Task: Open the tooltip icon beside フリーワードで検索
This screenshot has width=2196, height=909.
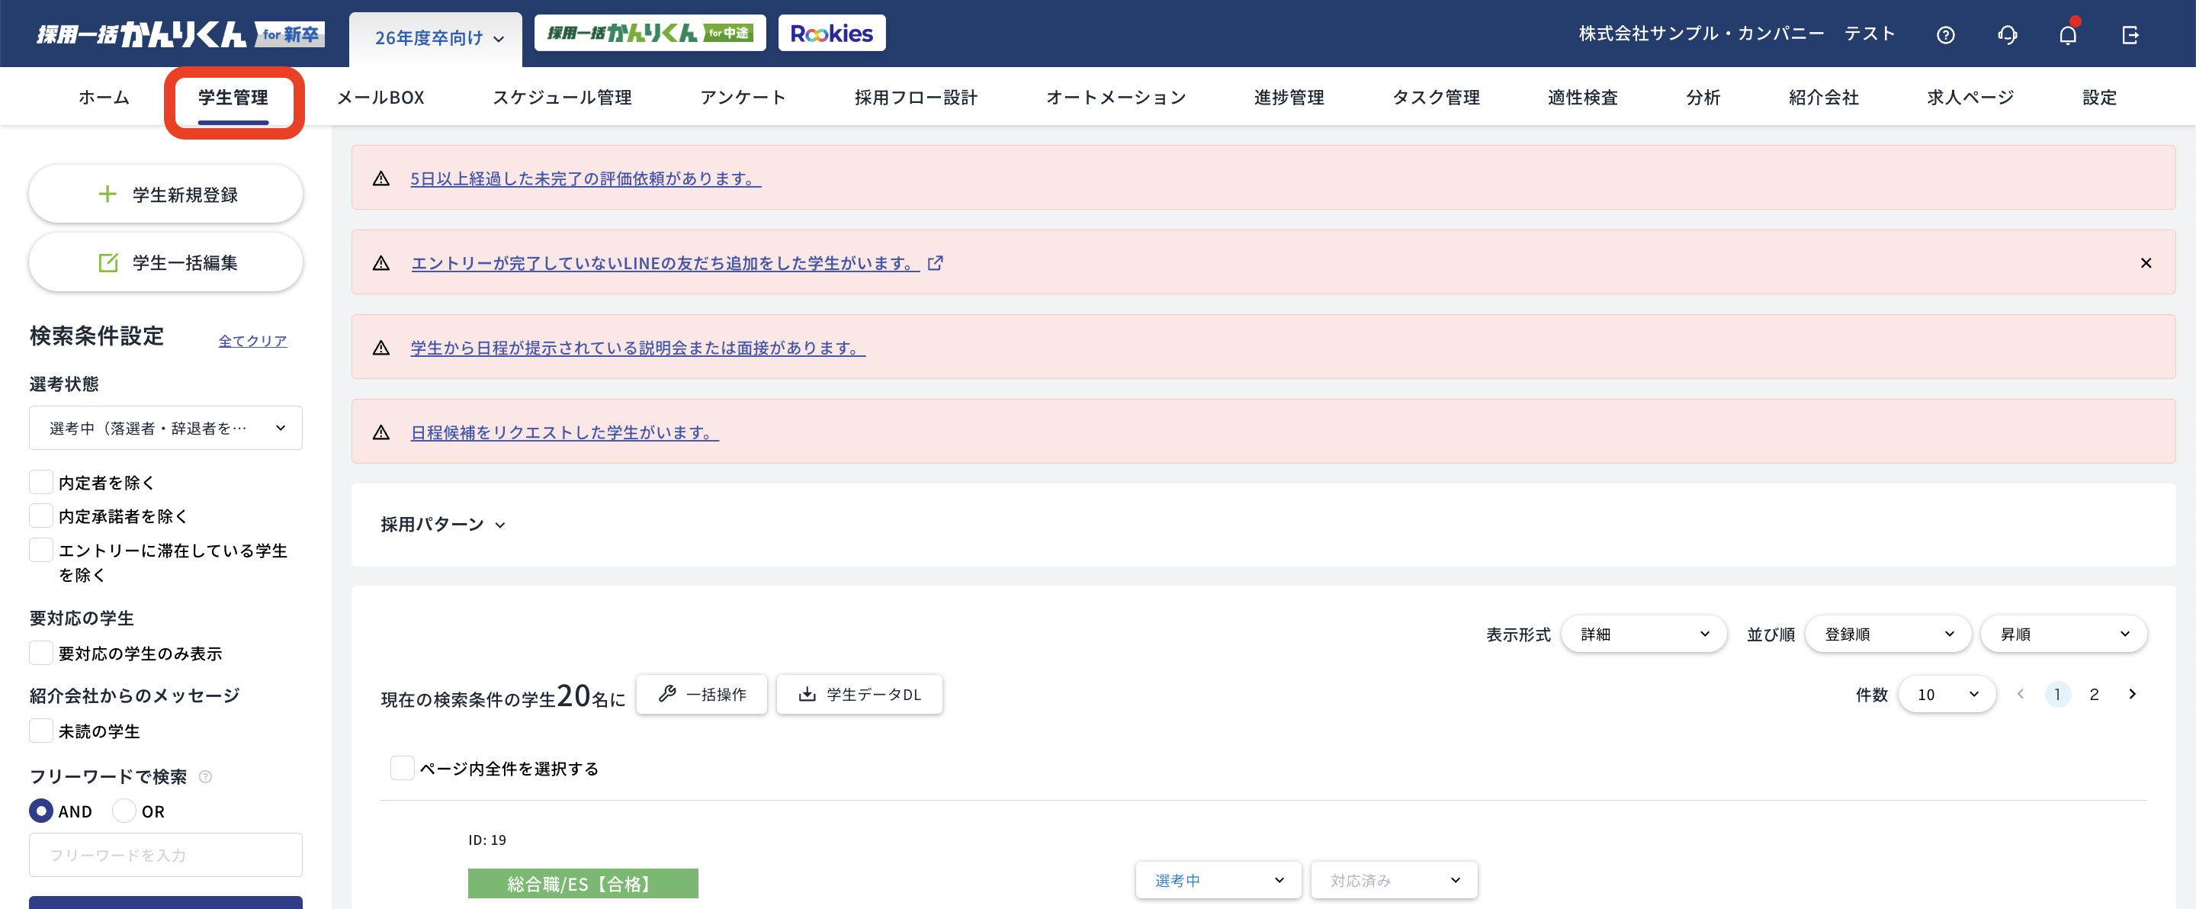Action: point(204,777)
